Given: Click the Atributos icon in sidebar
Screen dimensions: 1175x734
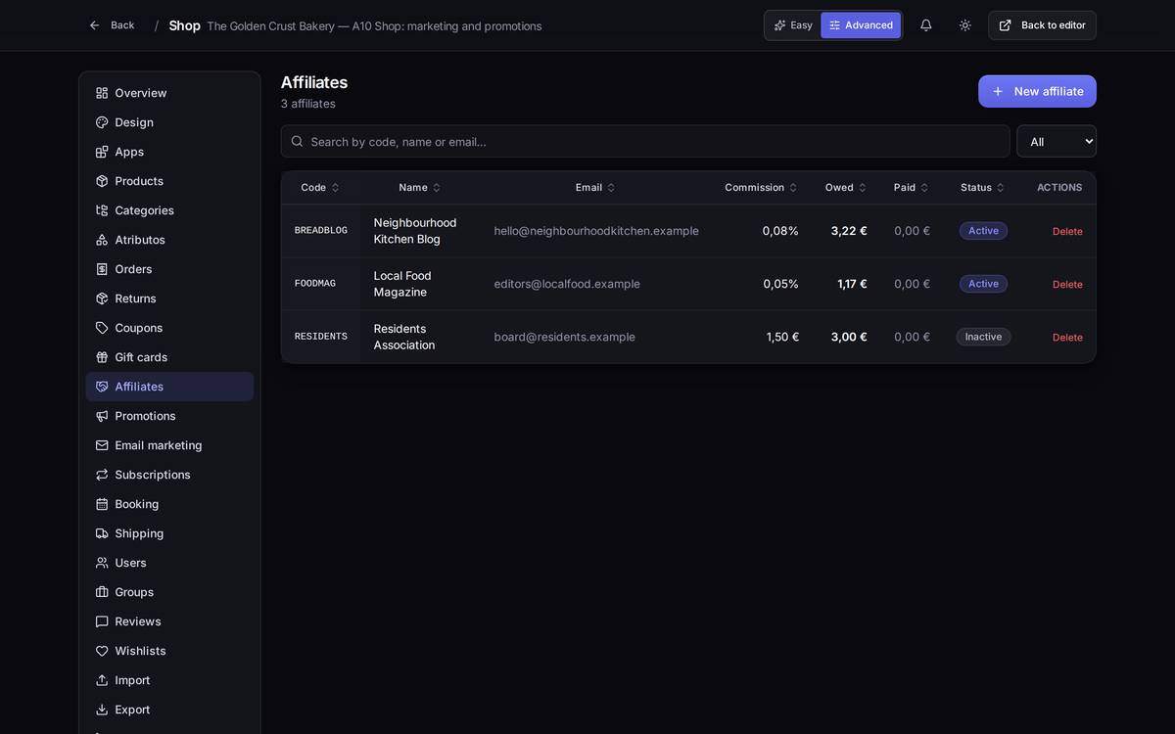Looking at the screenshot, I should (x=102, y=240).
